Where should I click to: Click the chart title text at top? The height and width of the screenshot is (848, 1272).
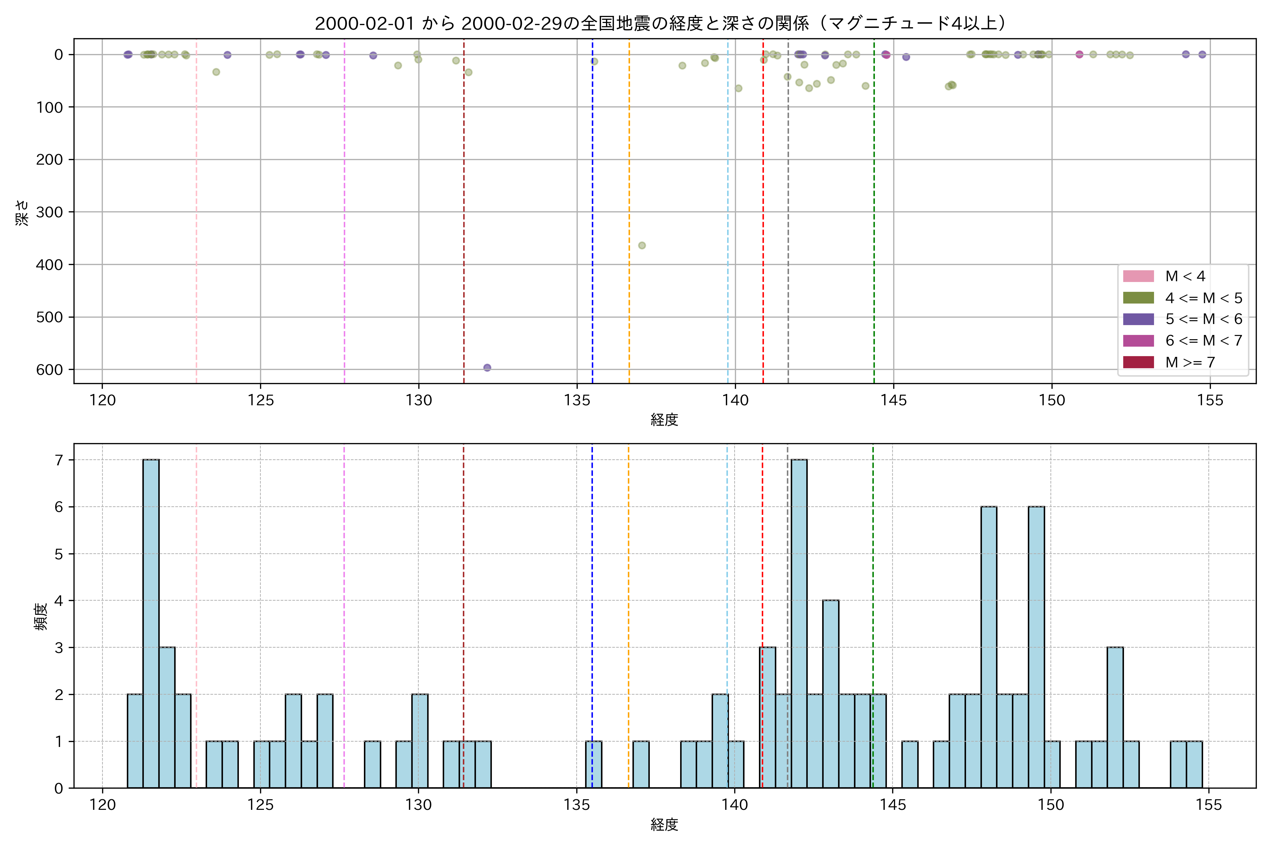[x=661, y=23]
